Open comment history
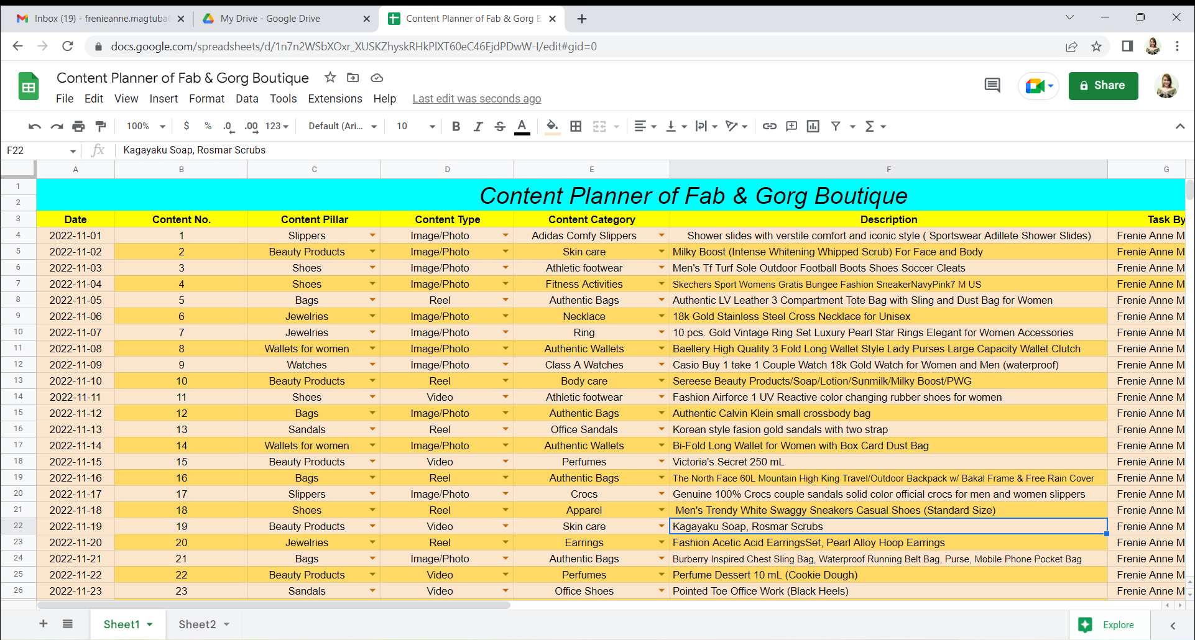Viewport: 1195px width, 640px height. pyautogui.click(x=992, y=86)
